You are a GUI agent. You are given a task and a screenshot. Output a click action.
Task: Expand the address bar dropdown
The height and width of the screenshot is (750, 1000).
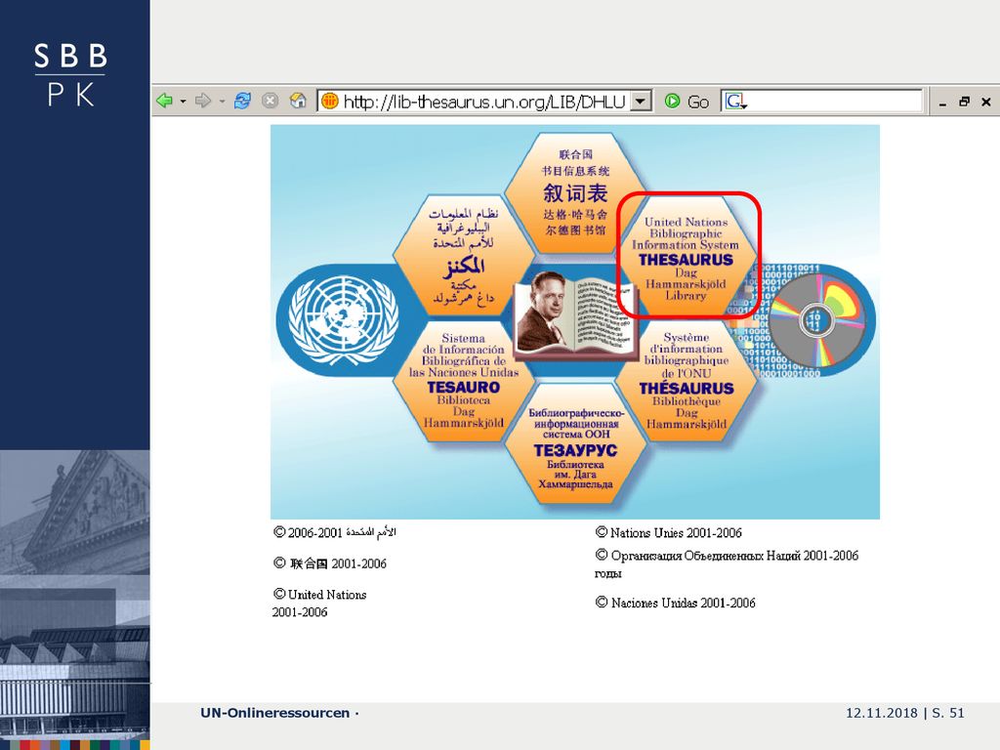(x=641, y=102)
